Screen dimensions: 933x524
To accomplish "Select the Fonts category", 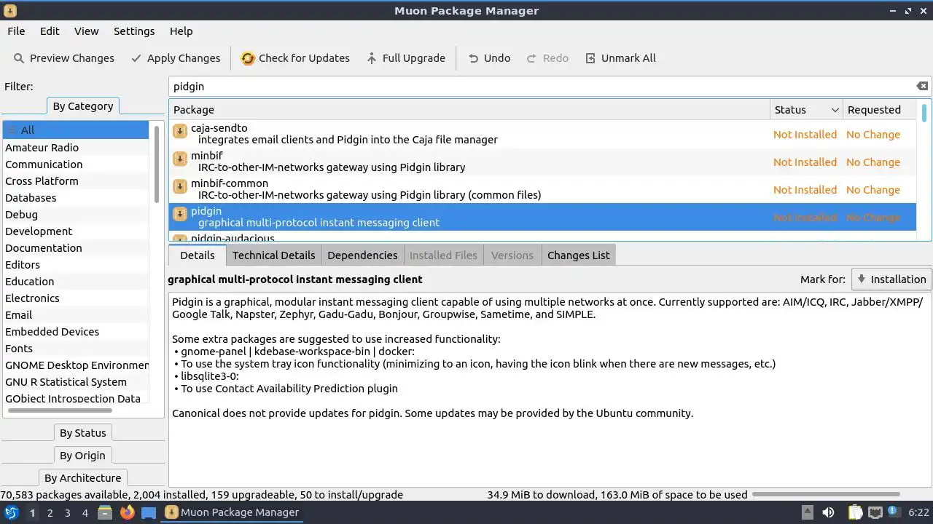I will tap(75, 348).
